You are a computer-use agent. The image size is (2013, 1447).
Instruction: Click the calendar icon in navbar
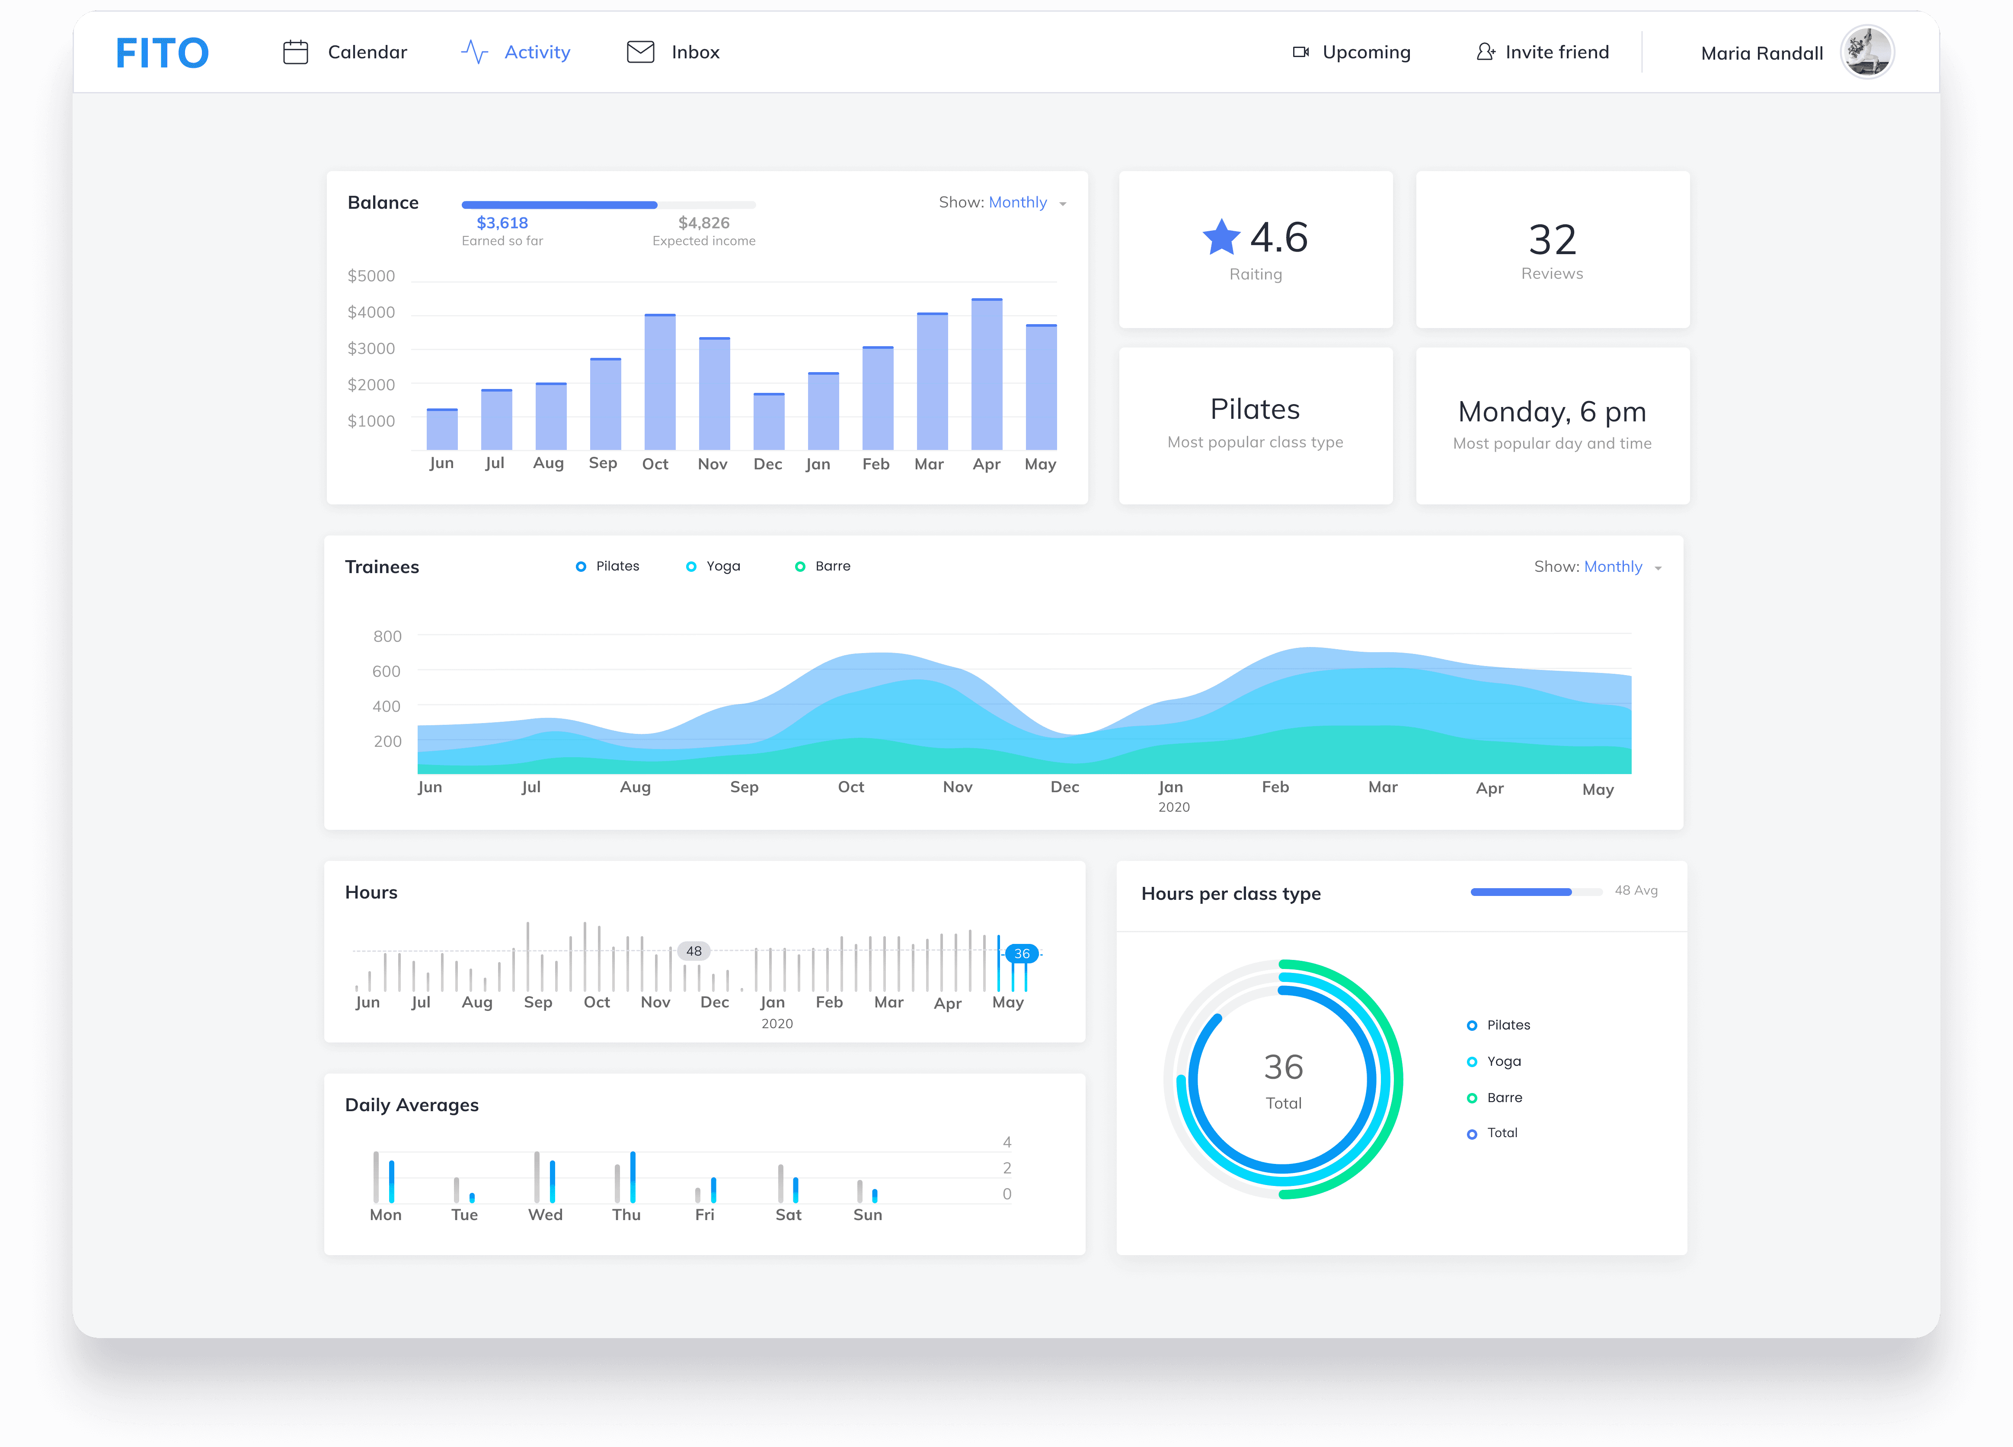(x=296, y=52)
